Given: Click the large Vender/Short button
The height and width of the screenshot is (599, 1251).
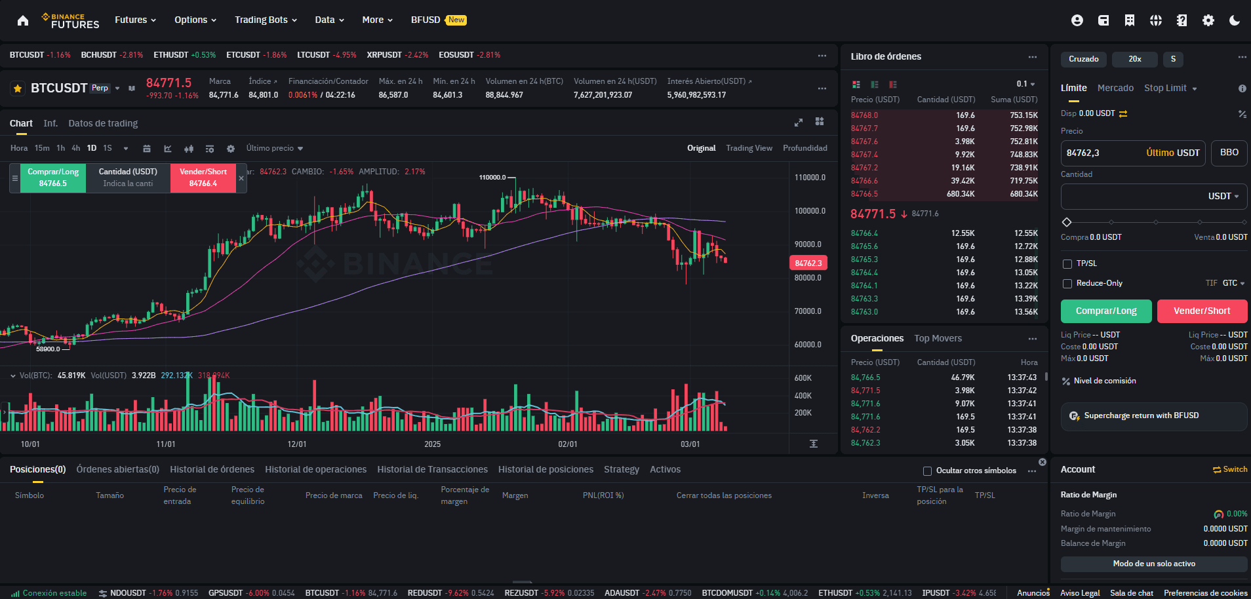Looking at the screenshot, I should pos(1202,311).
